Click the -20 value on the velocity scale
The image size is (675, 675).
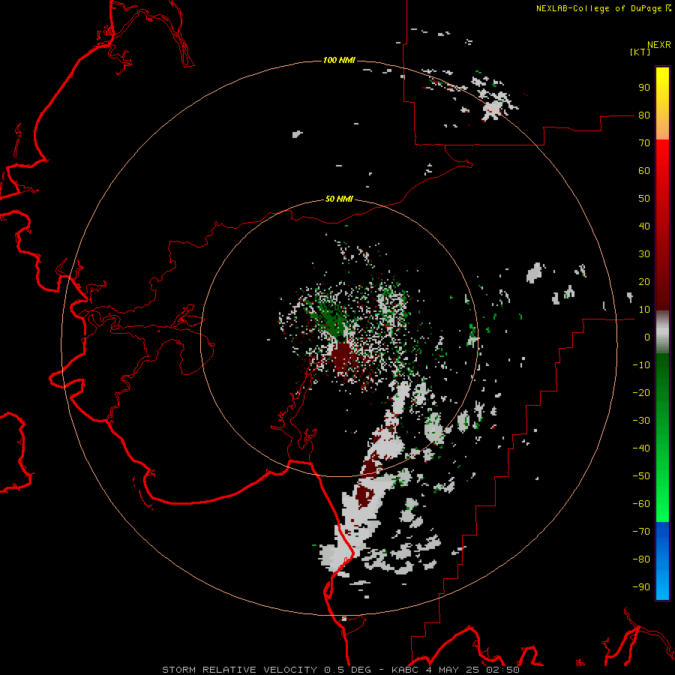641,393
